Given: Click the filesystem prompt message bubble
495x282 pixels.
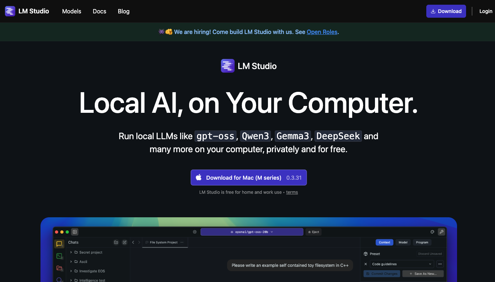Looking at the screenshot, I should point(290,265).
